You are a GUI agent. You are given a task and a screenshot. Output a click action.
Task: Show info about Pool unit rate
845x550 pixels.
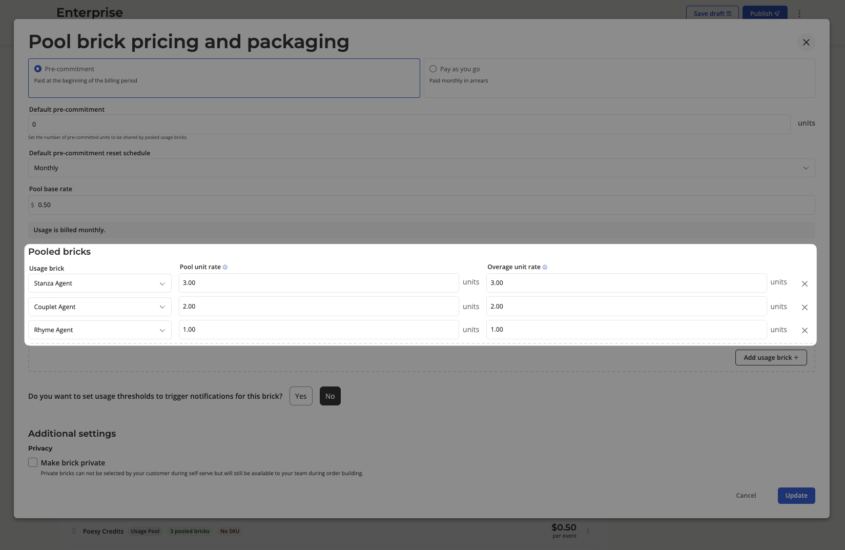225,267
